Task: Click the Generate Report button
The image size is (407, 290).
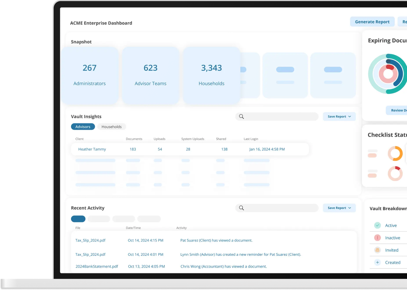Action: [372, 22]
